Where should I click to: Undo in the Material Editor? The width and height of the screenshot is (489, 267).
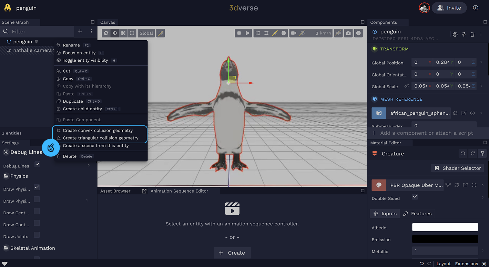pos(463,154)
